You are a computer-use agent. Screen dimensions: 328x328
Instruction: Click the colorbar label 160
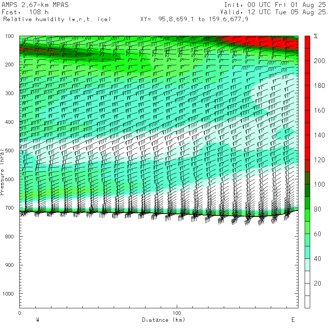pyautogui.click(x=319, y=110)
